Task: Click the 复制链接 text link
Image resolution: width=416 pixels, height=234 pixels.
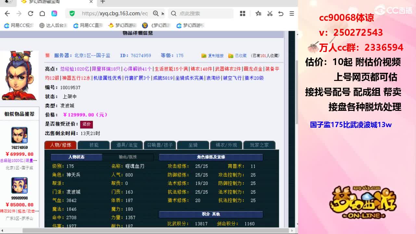Action: [x=216, y=56]
